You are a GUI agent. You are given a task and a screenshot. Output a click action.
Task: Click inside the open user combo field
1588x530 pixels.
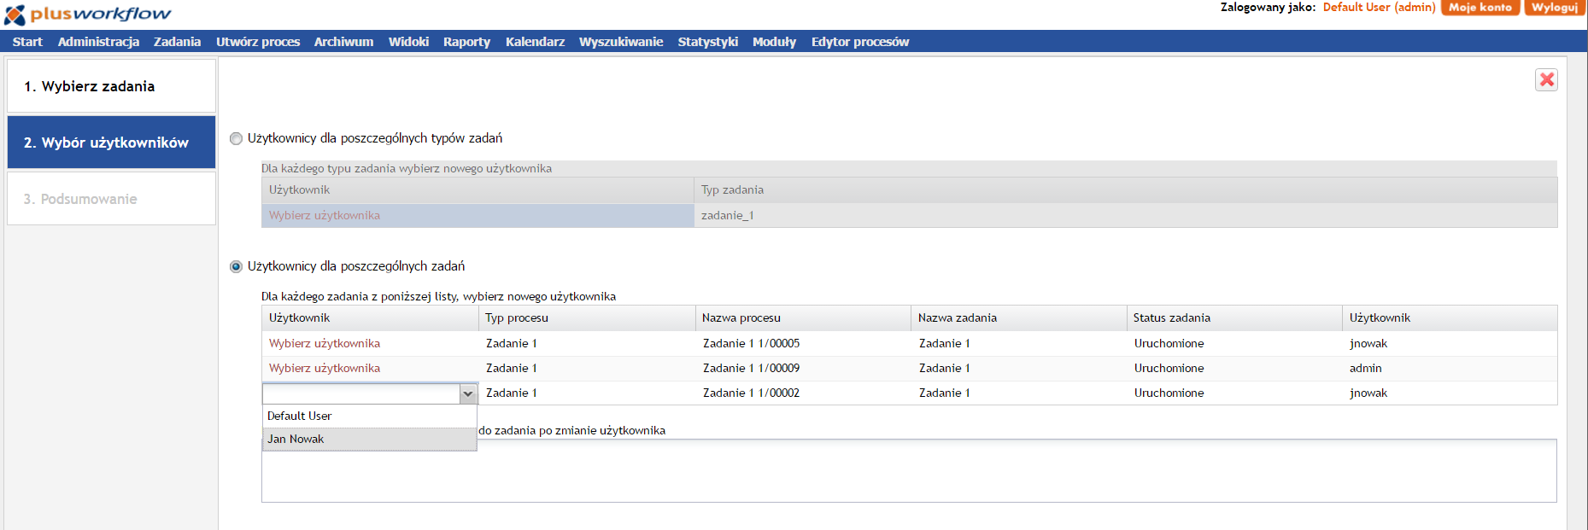[361, 393]
